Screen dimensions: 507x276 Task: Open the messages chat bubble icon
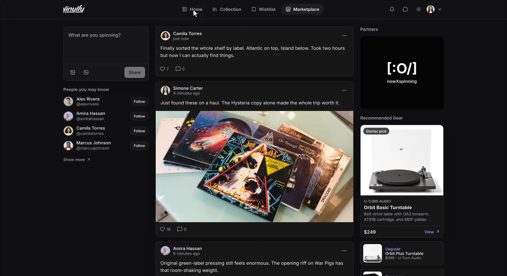(x=405, y=9)
